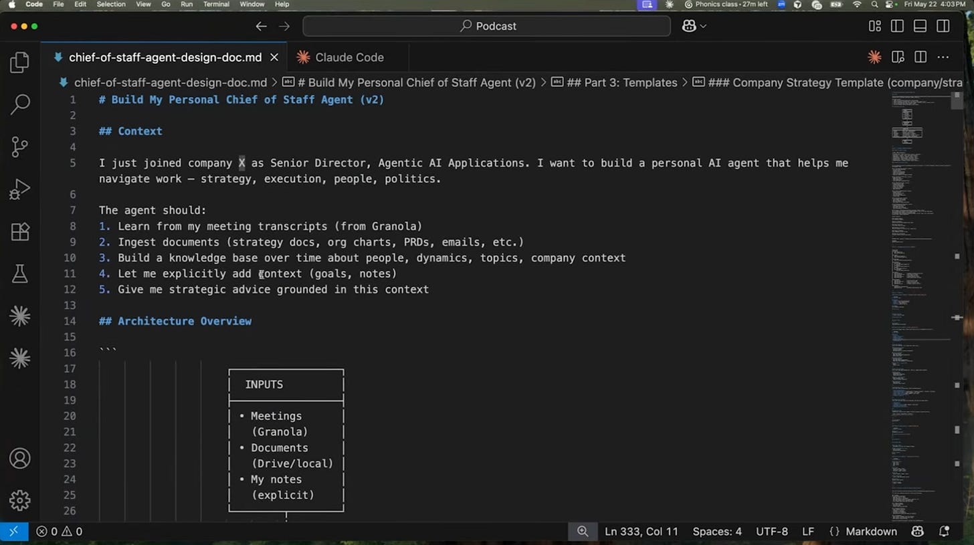Click the text 'Give me strategic advice grounded in this context'

click(x=274, y=290)
